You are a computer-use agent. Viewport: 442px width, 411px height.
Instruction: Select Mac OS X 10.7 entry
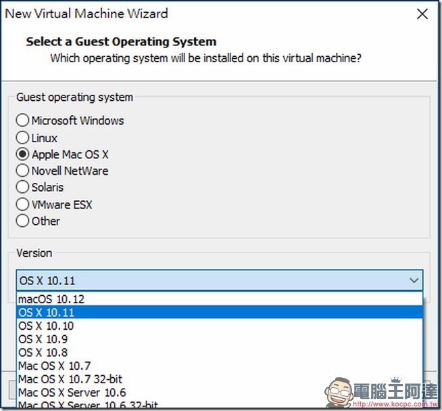(x=220, y=366)
